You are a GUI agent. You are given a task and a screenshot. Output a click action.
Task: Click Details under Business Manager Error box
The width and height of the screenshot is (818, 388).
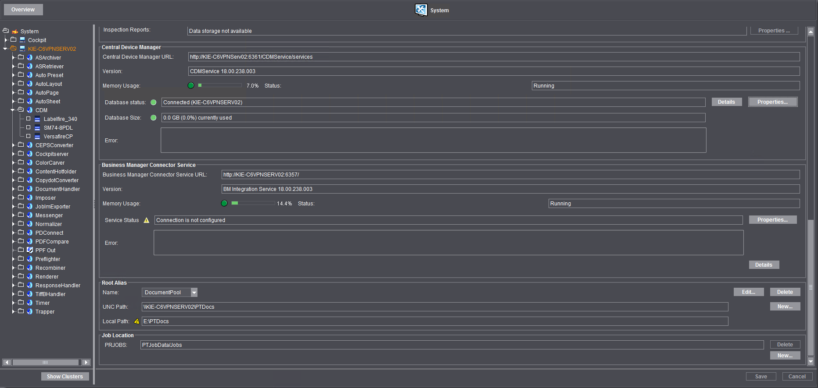click(x=764, y=265)
